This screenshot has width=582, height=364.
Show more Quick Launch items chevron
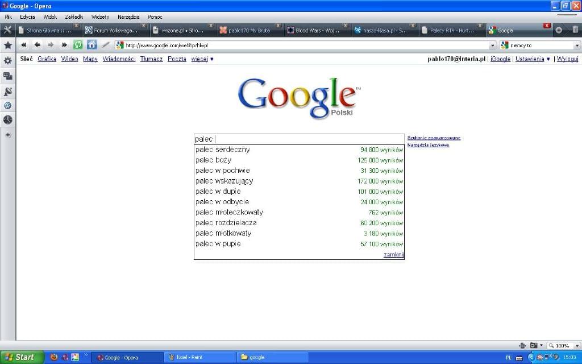[86, 355]
